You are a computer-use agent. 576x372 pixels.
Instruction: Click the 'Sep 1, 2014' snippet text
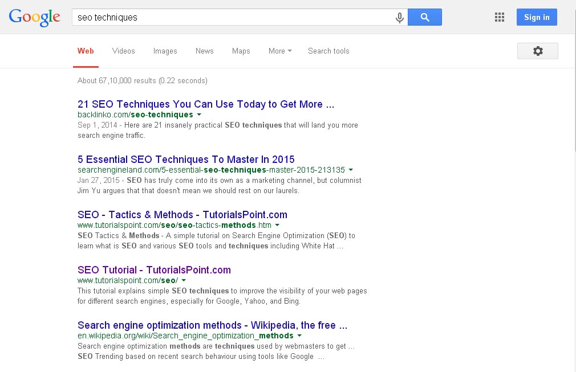coord(98,125)
